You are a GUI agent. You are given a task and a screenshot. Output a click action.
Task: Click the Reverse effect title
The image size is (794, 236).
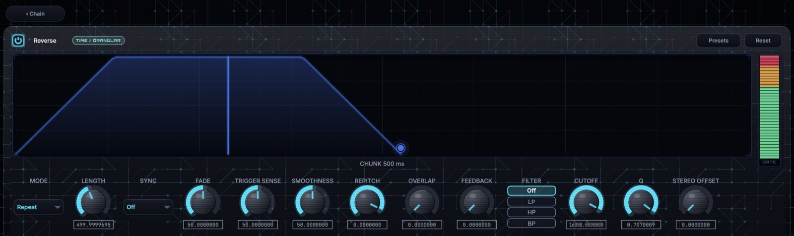coord(45,41)
